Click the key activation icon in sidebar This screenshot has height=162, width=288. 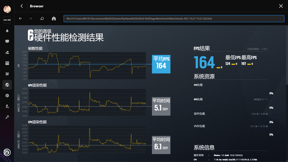pyautogui.click(x=7, y=117)
